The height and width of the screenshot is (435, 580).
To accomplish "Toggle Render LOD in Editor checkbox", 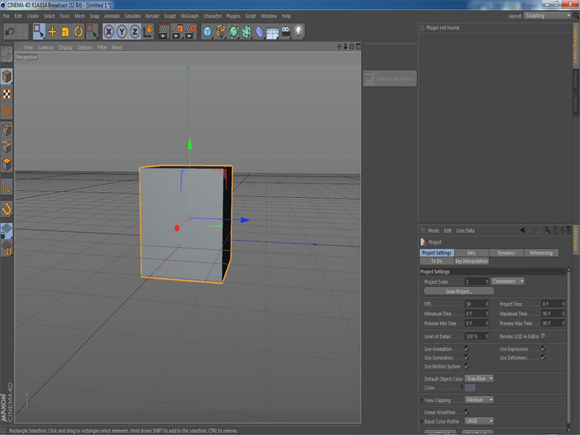I will point(544,336).
